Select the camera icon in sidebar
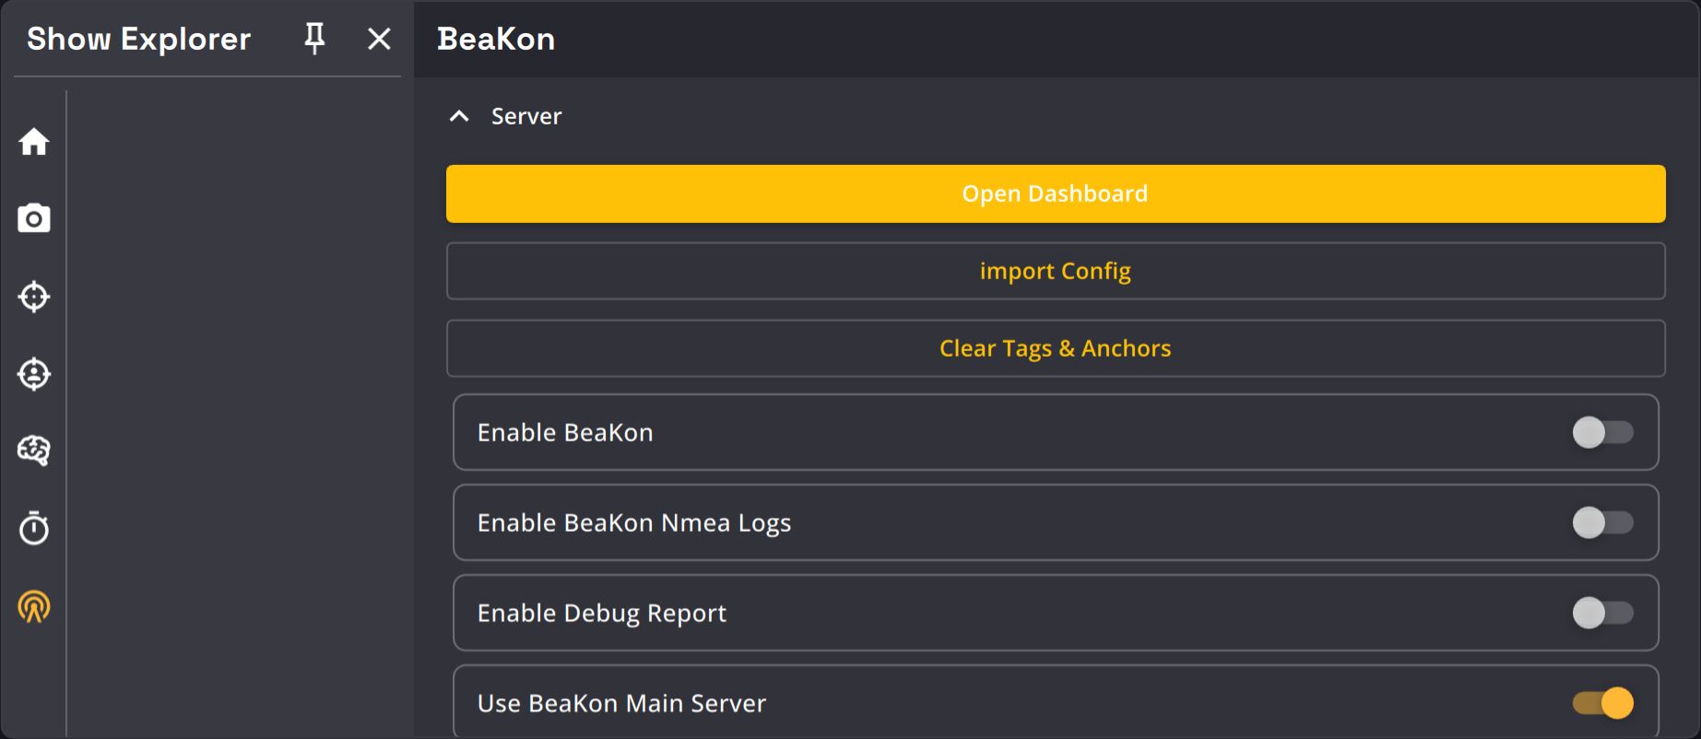 click(x=34, y=219)
